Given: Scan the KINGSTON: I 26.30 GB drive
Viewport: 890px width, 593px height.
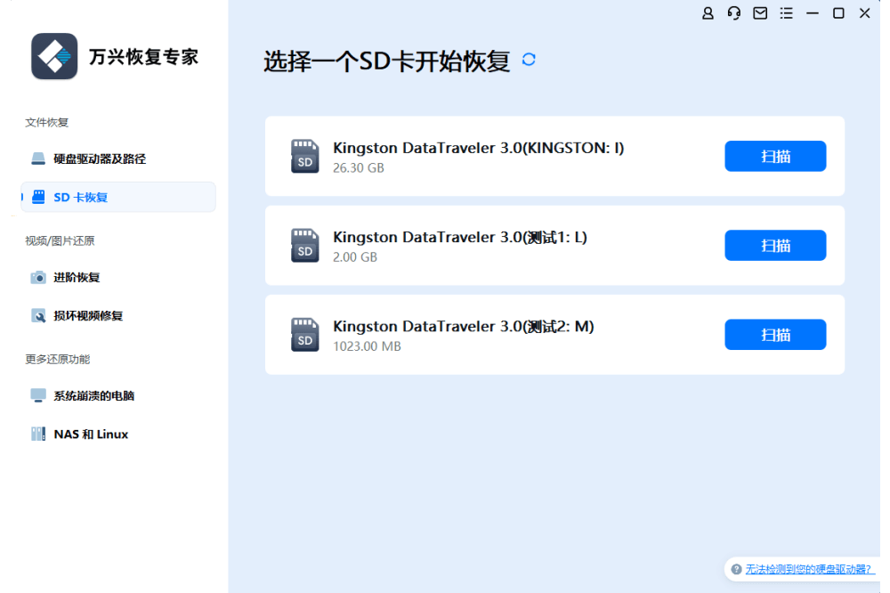Looking at the screenshot, I should pos(775,156).
